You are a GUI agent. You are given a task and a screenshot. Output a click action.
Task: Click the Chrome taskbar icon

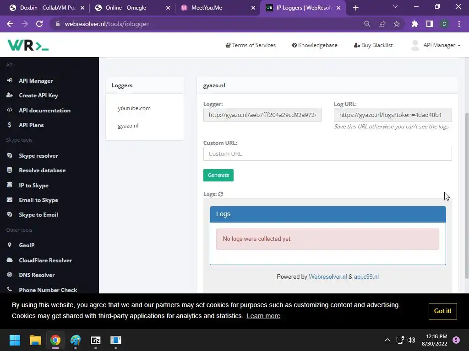pyautogui.click(x=55, y=340)
